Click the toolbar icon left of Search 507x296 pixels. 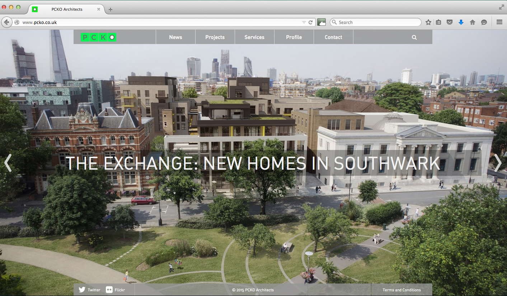coord(321,22)
